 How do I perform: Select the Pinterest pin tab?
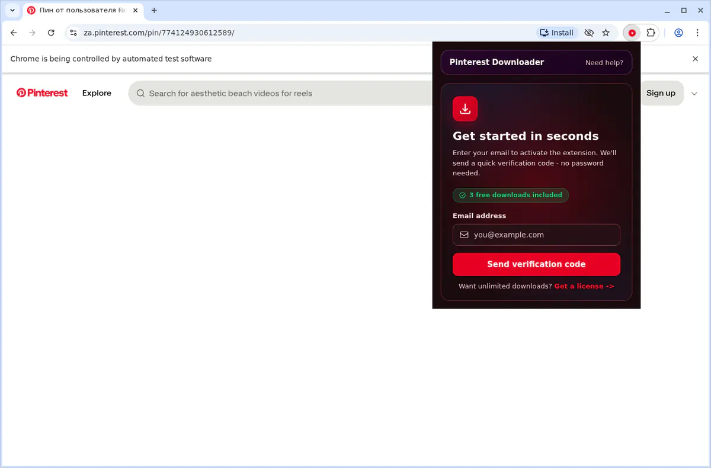(83, 11)
